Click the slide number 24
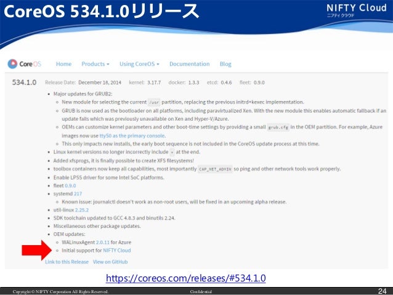The height and width of the screenshot is (295, 393). [x=383, y=291]
